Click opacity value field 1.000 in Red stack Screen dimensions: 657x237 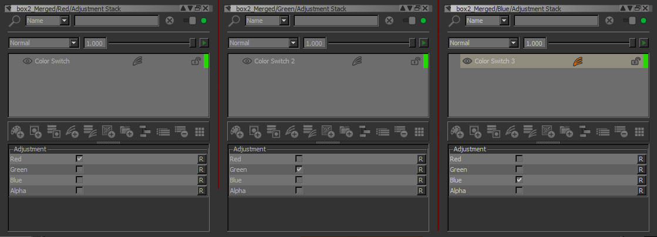tap(95, 43)
